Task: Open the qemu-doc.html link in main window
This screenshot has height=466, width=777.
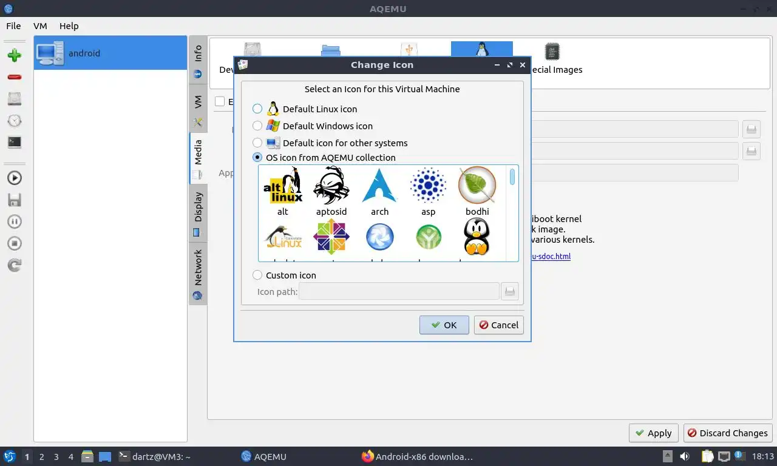Action: point(551,256)
